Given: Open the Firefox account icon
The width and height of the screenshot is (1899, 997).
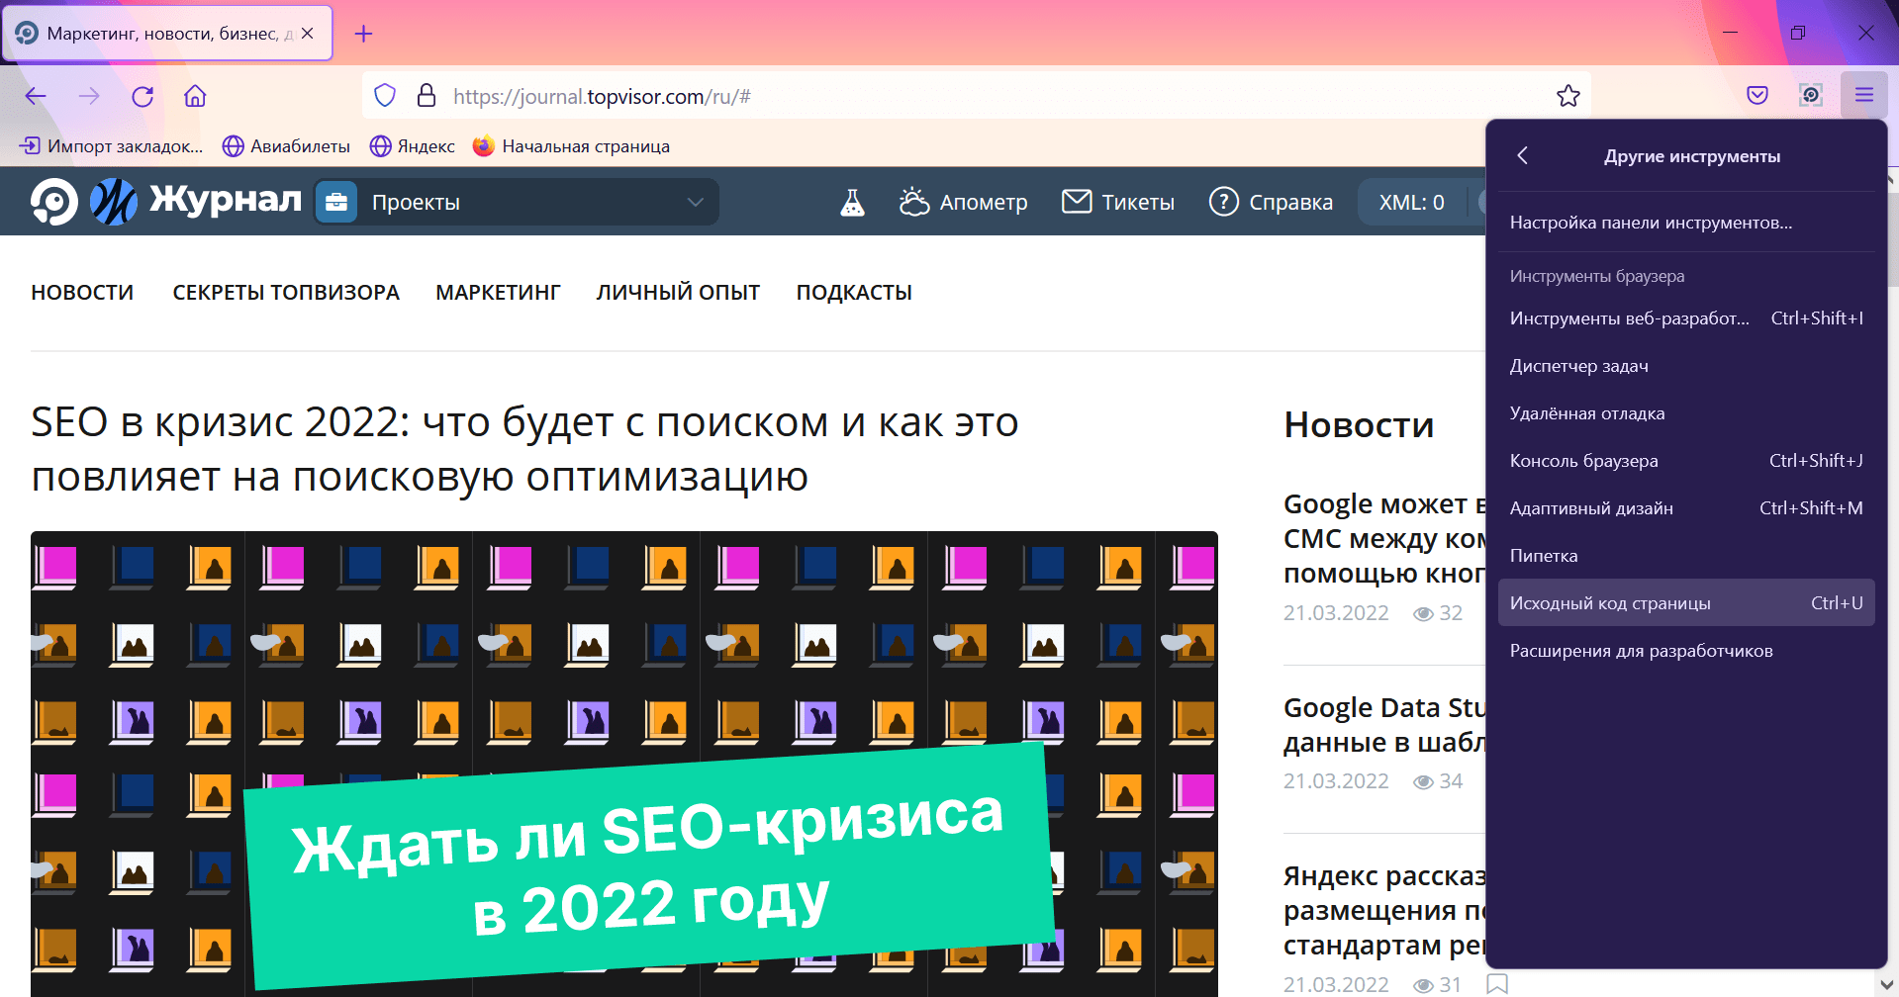Looking at the screenshot, I should tap(1811, 95).
